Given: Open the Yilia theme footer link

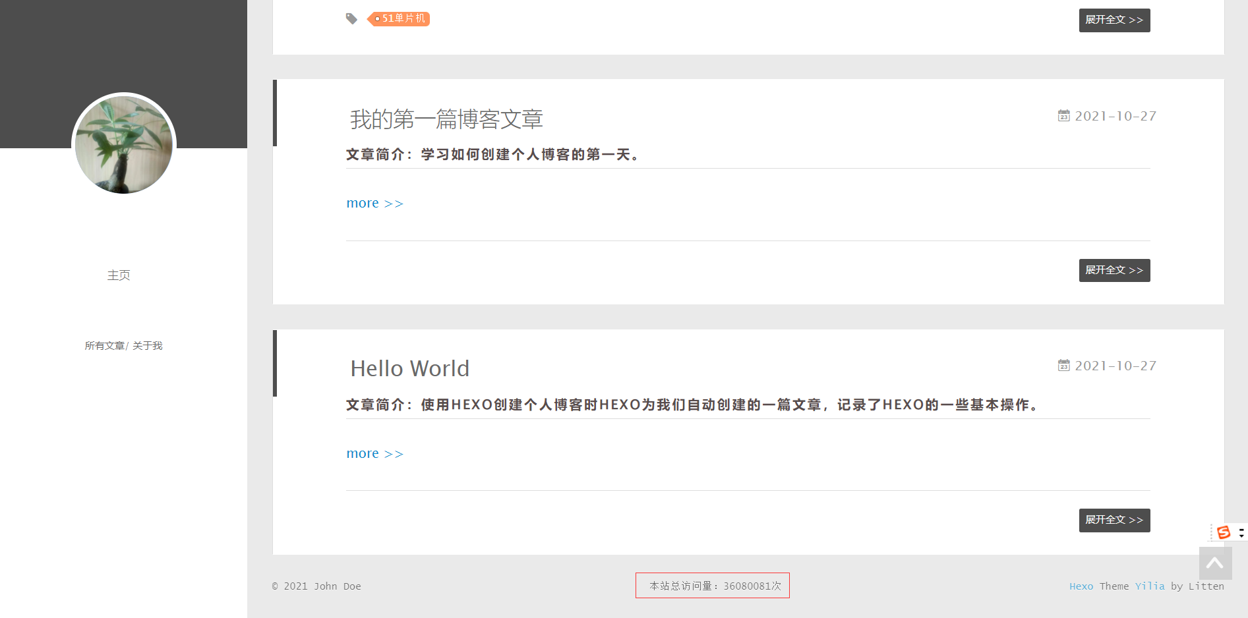Looking at the screenshot, I should click(1150, 586).
